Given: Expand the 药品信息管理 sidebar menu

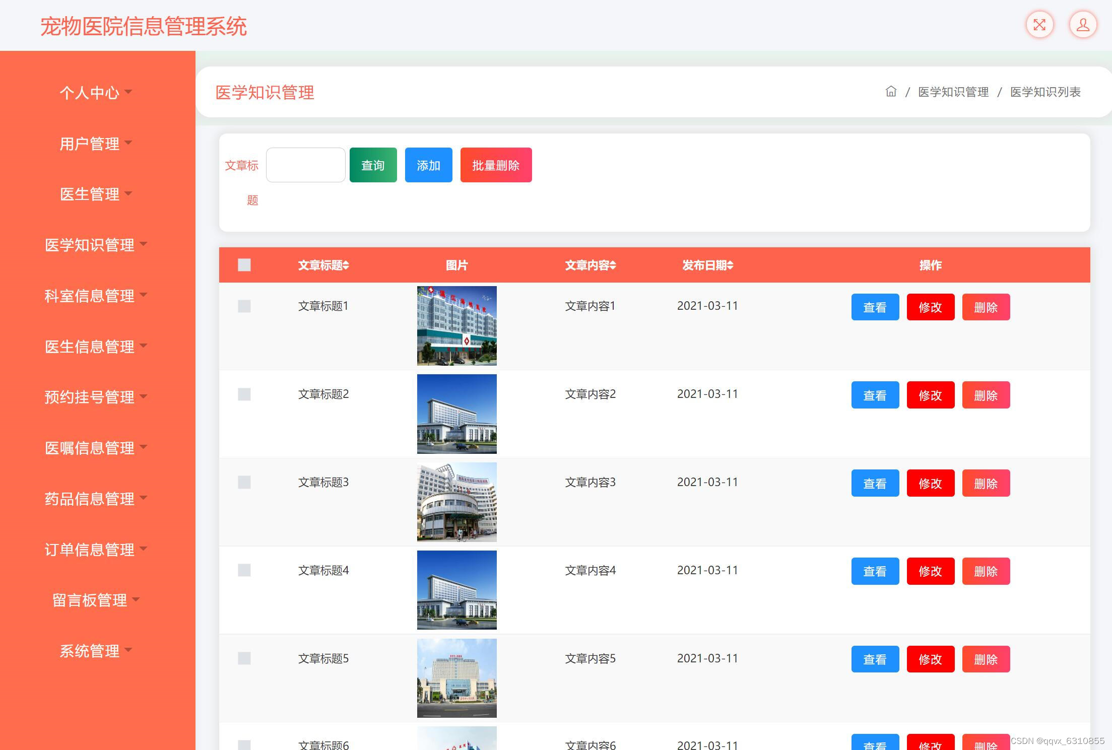Looking at the screenshot, I should point(96,499).
